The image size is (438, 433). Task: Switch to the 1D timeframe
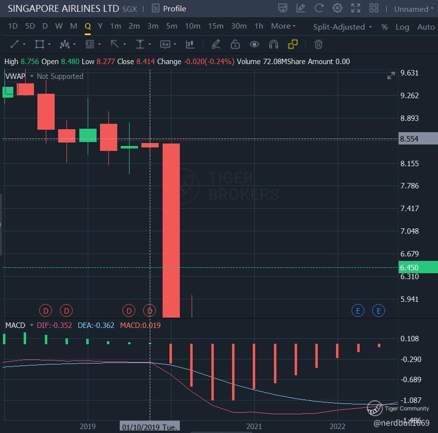click(x=13, y=26)
